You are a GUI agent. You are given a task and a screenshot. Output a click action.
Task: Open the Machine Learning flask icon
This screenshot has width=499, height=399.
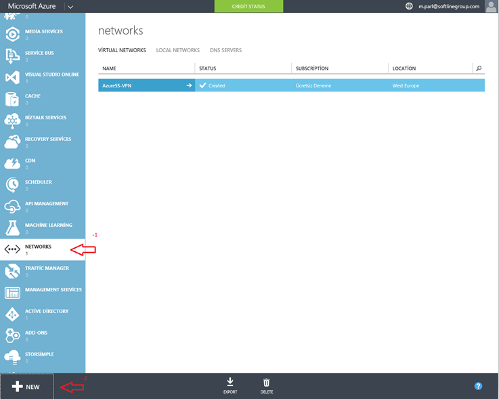tap(12, 228)
